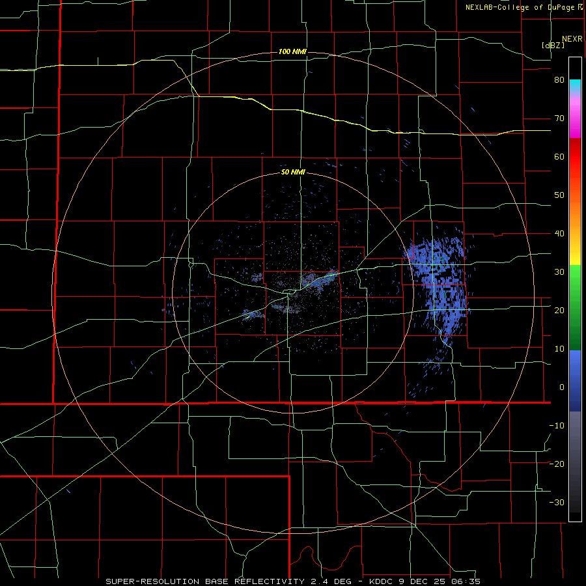Click the NEXR label above color scale
Screen dimensions: 586x586
coord(572,39)
